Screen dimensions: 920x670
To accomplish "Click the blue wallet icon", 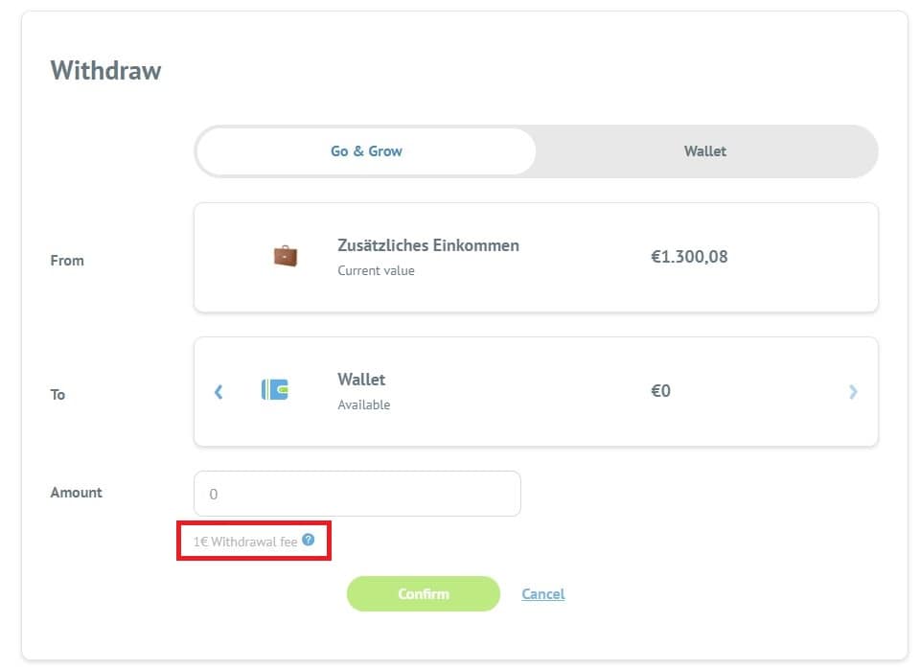I will 275,389.
